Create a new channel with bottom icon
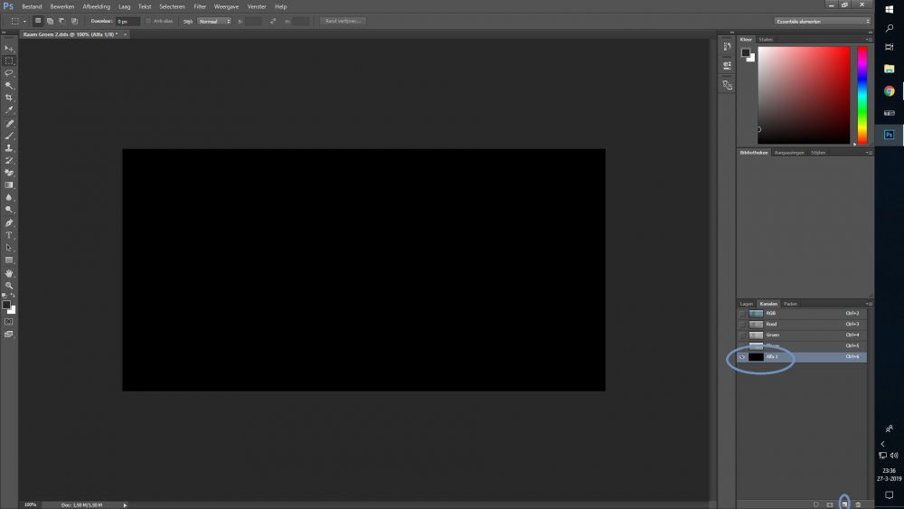The height and width of the screenshot is (509, 904). [844, 504]
